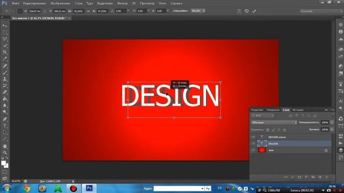Select the Pen tool

pos(5,119)
